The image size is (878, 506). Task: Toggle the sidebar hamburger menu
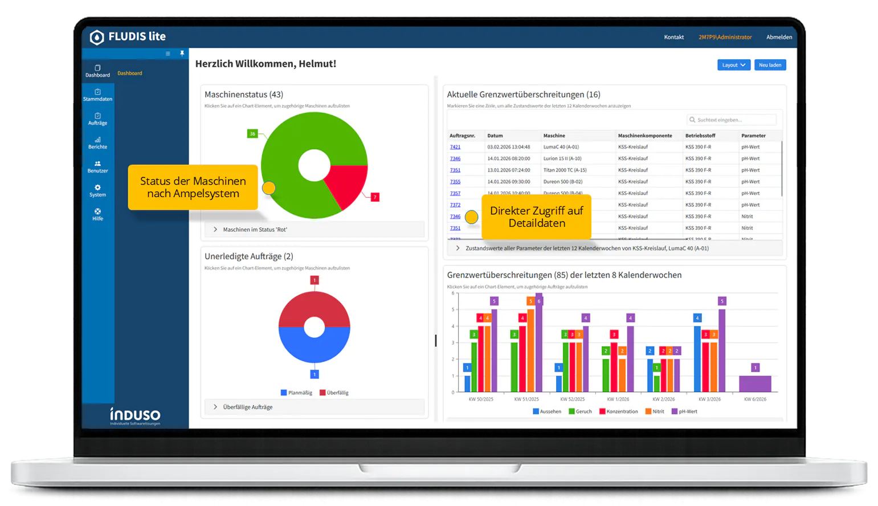click(x=167, y=53)
